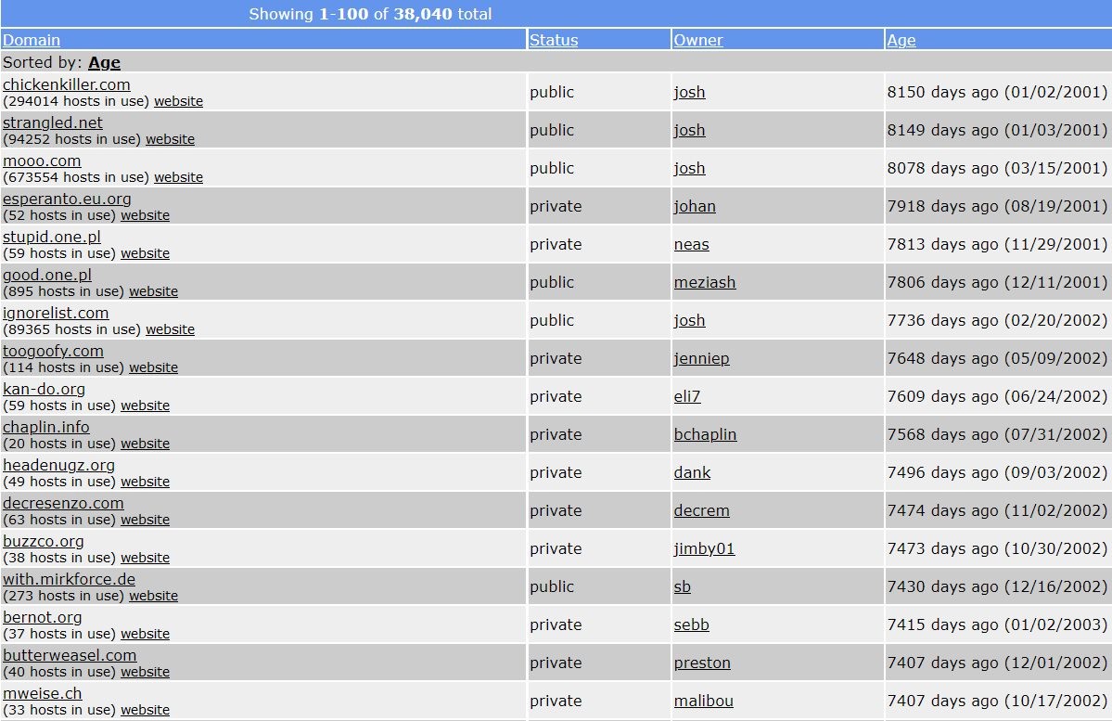Sort by the Status column header
This screenshot has width=1112, height=721.
(554, 41)
